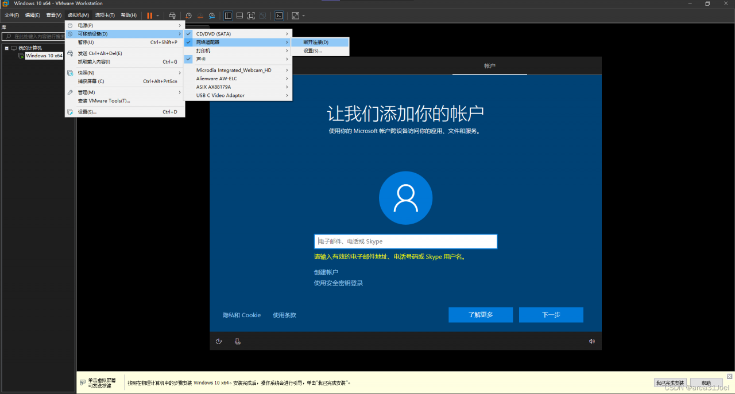This screenshot has height=394, width=735.
Task: Select 抓取输入内容(I) menu entry
Action: (x=125, y=62)
